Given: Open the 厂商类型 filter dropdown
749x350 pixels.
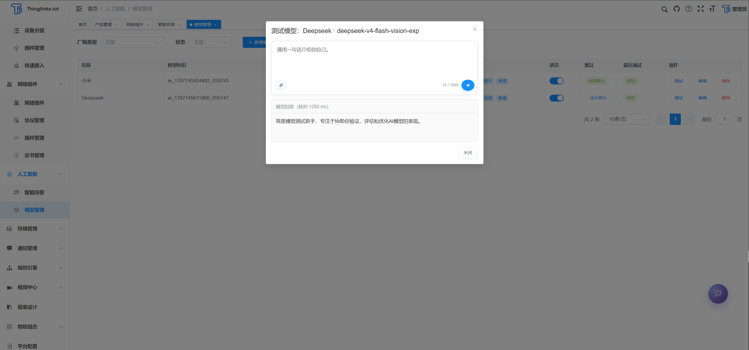Looking at the screenshot, I should pos(132,42).
